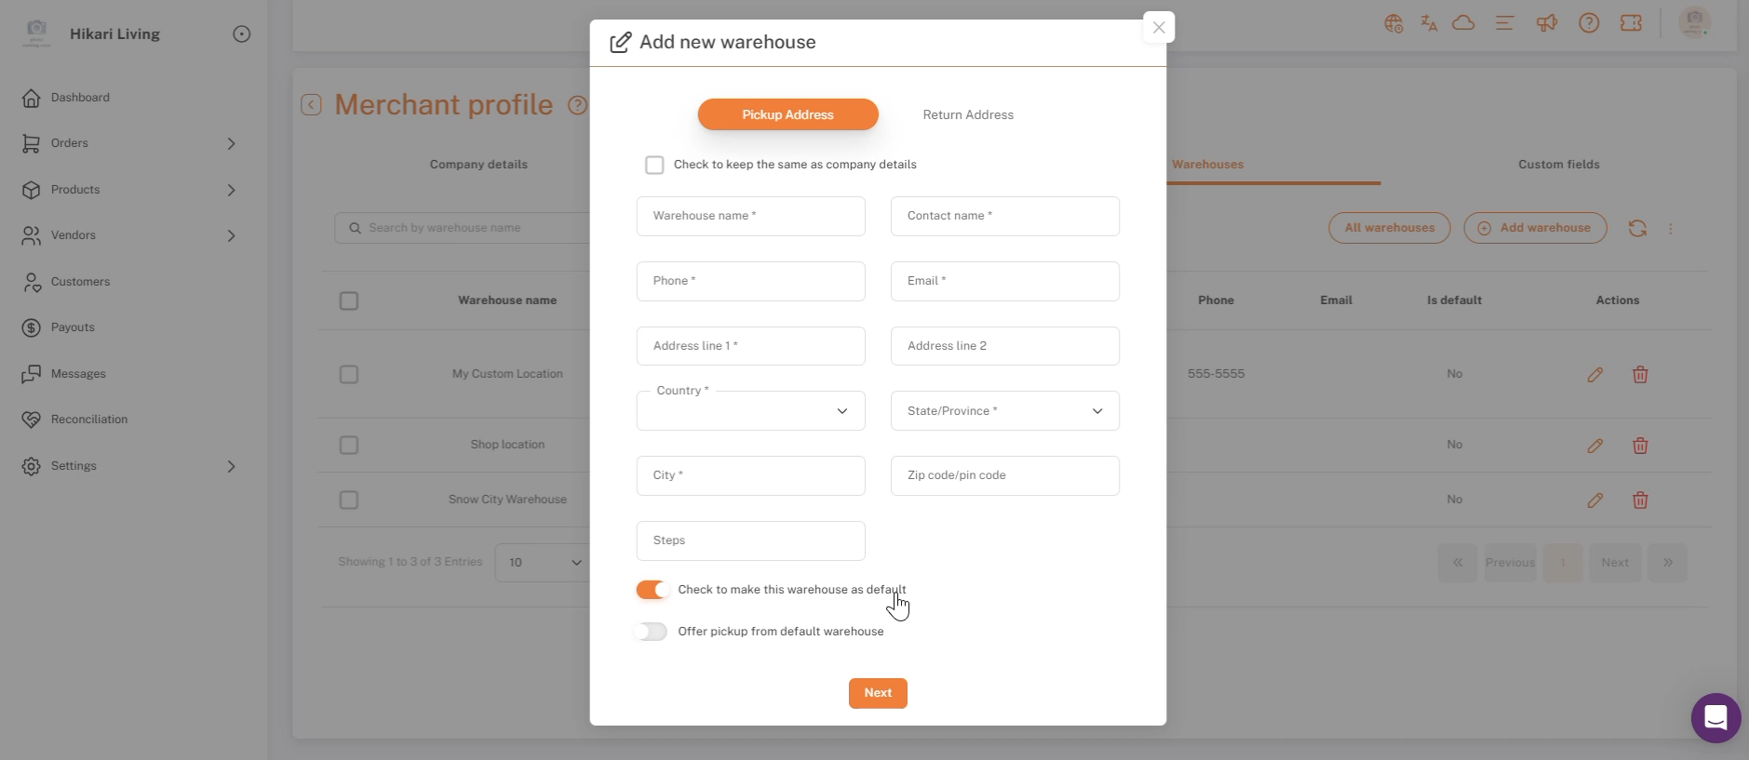The height and width of the screenshot is (760, 1749).
Task: Click the Warehouse name input field
Action: 750,216
